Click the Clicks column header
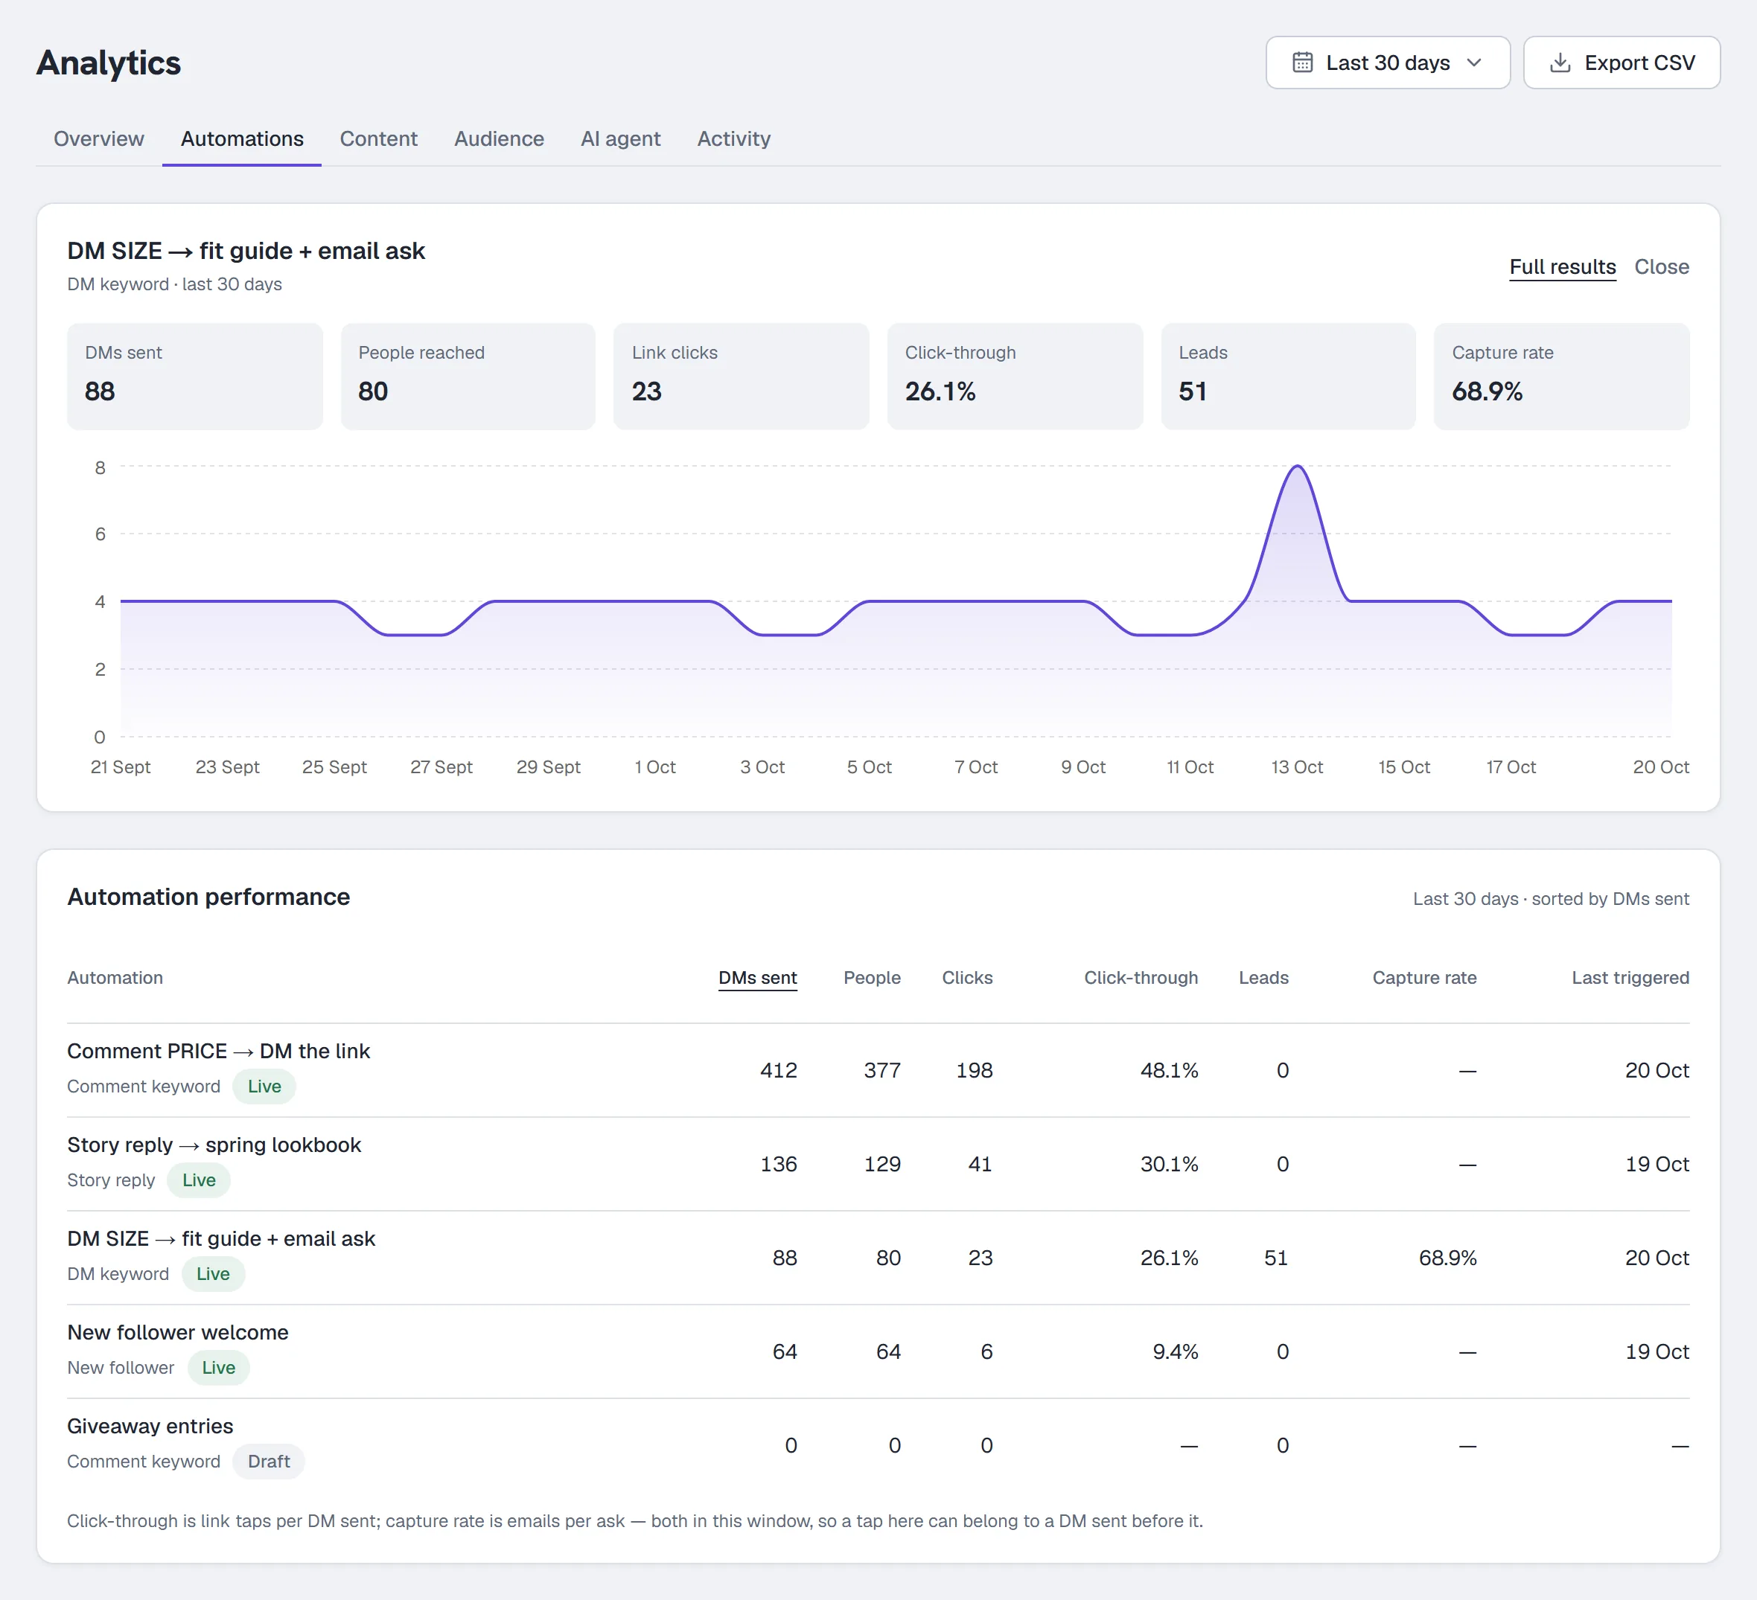Image resolution: width=1757 pixels, height=1600 pixels. point(966,977)
